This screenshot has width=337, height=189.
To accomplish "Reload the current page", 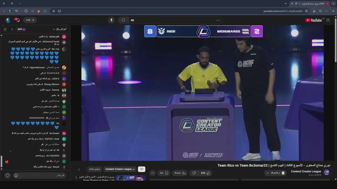I will pyautogui.click(x=320, y=11).
